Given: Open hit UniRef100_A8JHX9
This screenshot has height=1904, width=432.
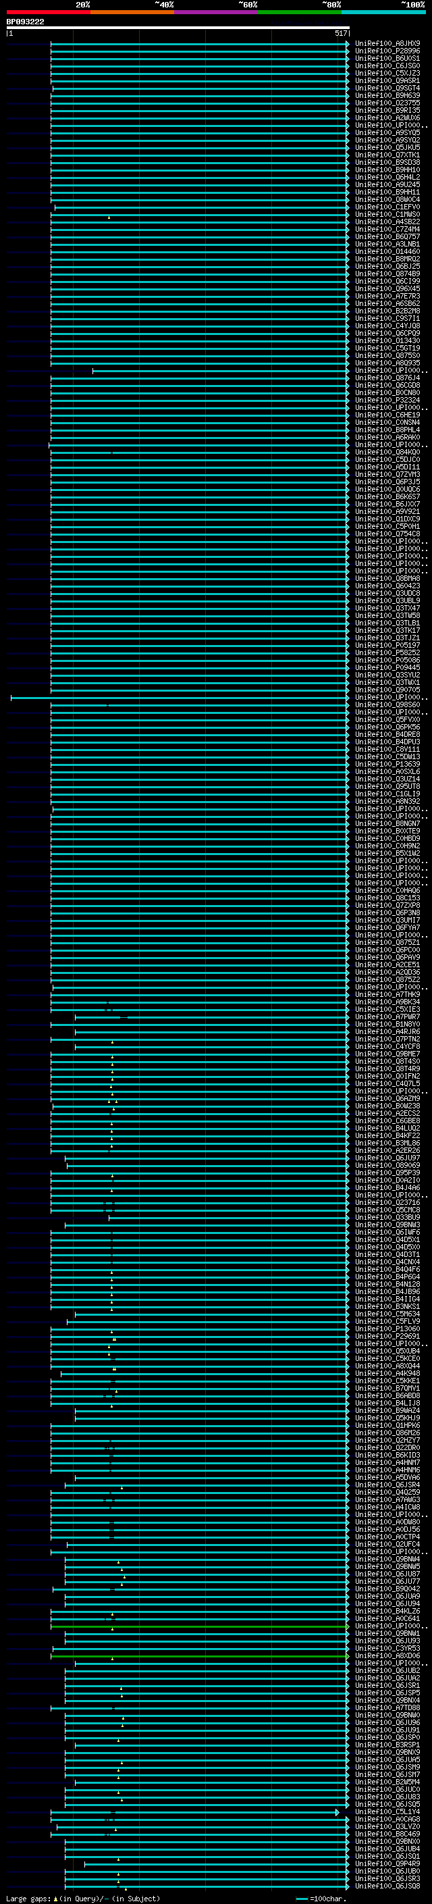Looking at the screenshot, I should [x=387, y=44].
